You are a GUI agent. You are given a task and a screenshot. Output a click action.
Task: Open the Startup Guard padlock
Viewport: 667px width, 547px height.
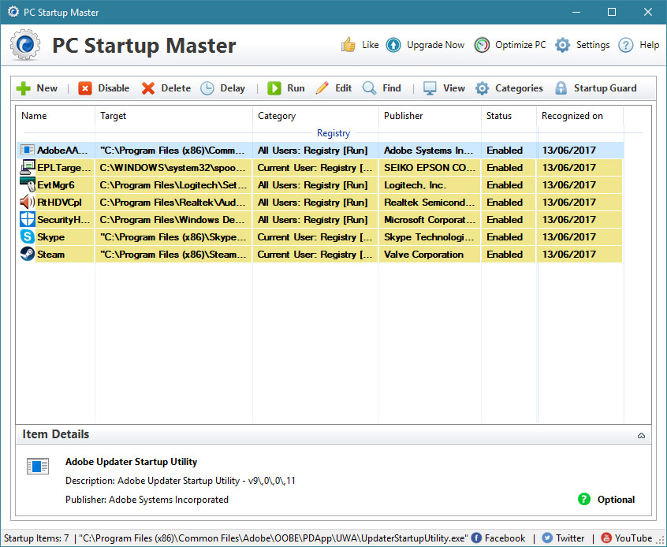561,88
